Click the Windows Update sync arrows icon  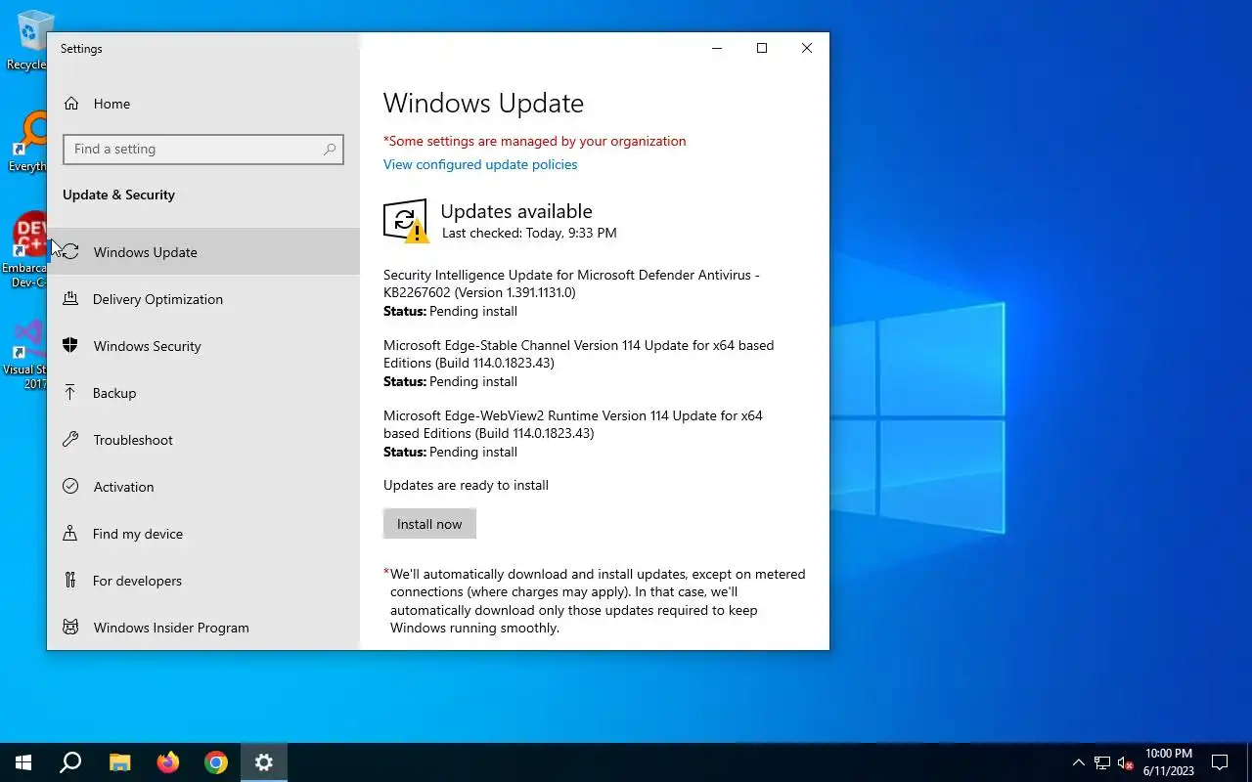click(x=70, y=252)
